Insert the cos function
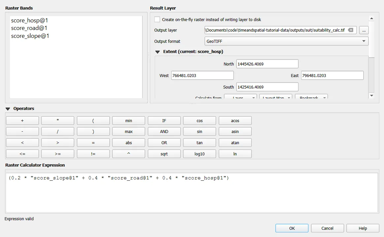Screen dimensions: 384x237 tap(200, 120)
